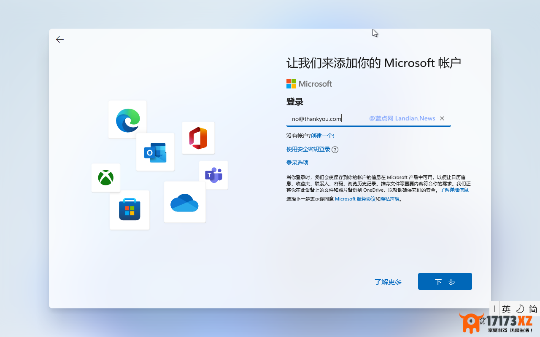Switch IME language 英 indicator
The height and width of the screenshot is (337, 540).
pyautogui.click(x=506, y=309)
